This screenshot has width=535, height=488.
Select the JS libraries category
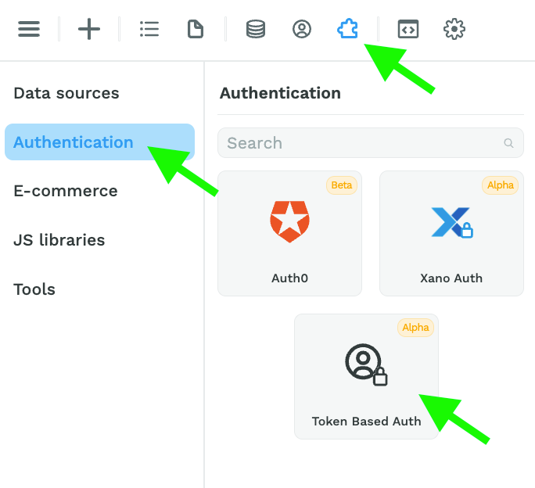point(59,240)
